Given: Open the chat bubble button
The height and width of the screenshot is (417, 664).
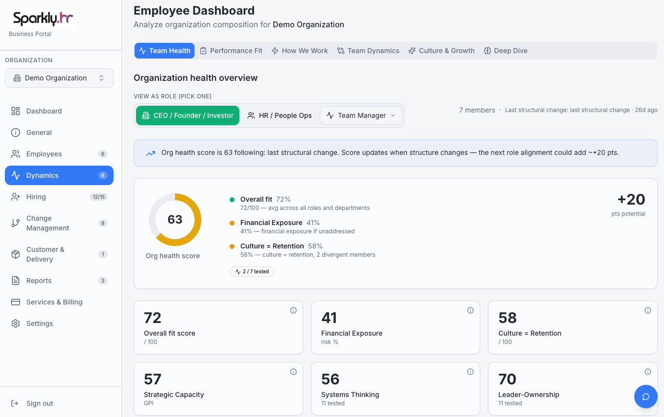Looking at the screenshot, I should [x=646, y=397].
